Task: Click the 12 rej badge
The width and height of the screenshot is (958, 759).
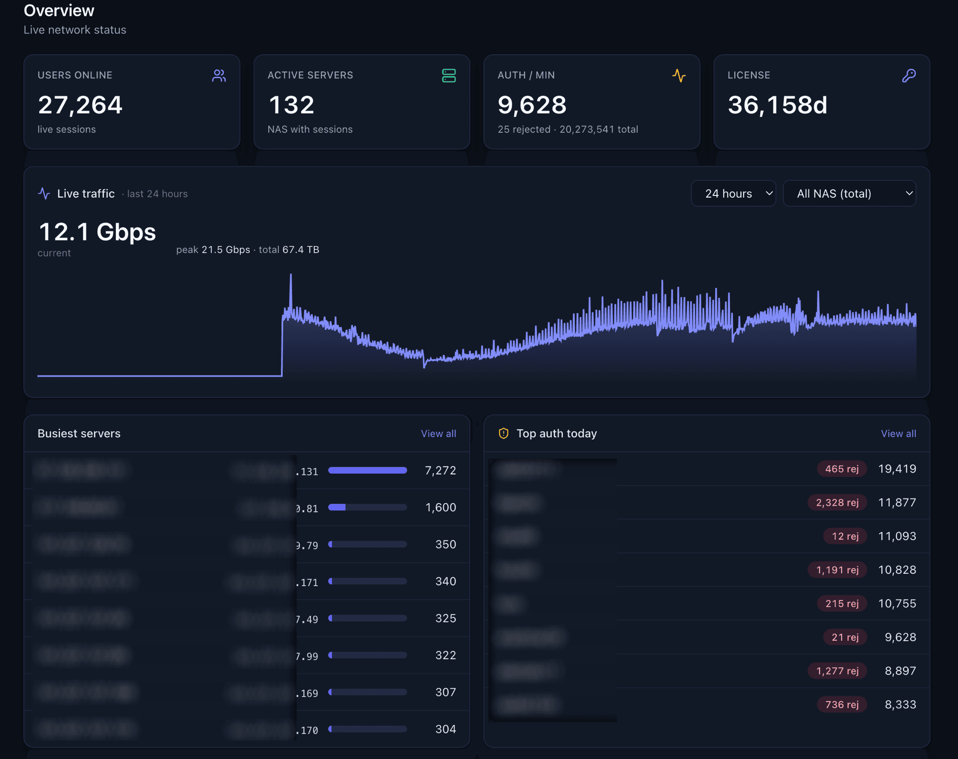Action: (845, 536)
